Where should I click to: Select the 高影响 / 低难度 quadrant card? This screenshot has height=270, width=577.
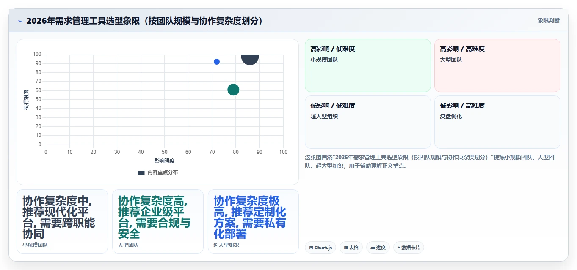(367, 65)
